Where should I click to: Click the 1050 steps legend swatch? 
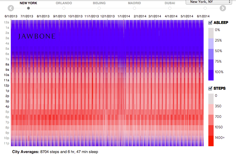tap(211, 130)
